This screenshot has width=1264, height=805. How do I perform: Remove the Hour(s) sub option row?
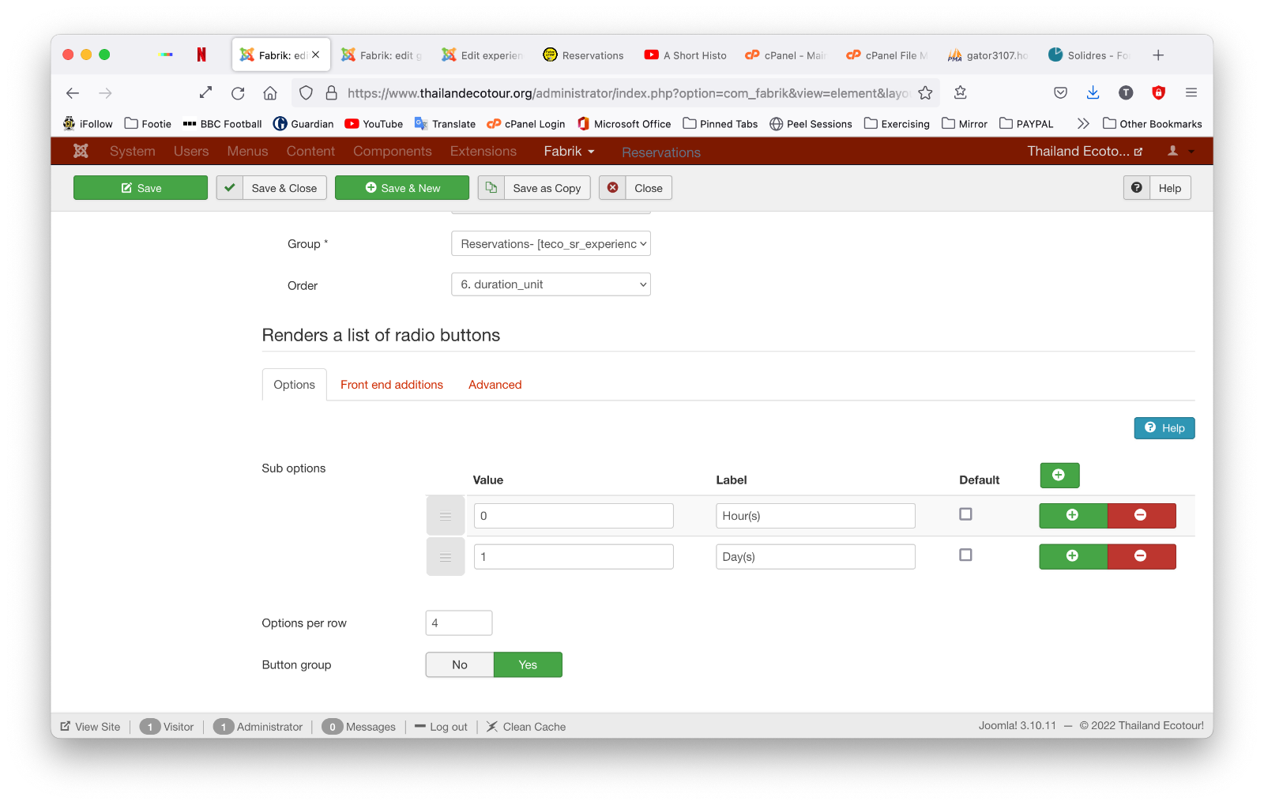[1141, 516]
